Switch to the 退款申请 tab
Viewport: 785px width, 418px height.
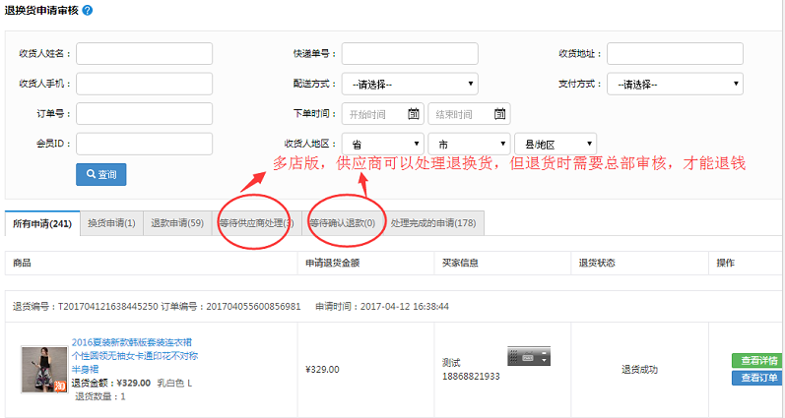tap(177, 223)
